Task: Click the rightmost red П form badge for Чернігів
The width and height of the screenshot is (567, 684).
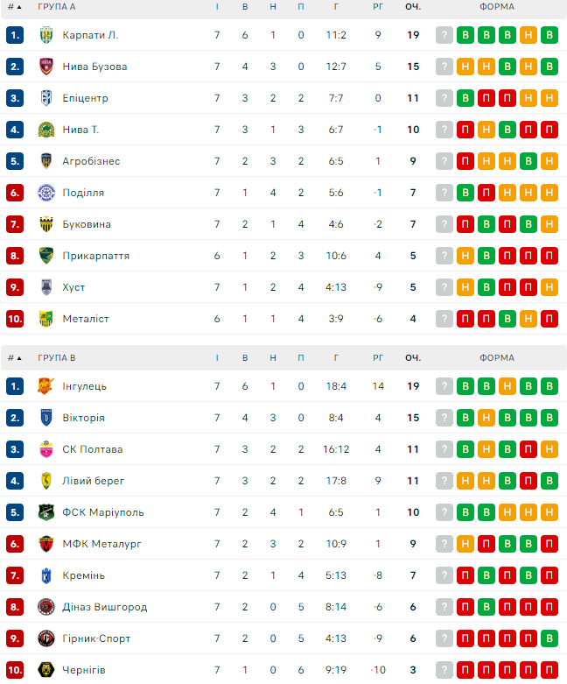Action: coord(549,670)
